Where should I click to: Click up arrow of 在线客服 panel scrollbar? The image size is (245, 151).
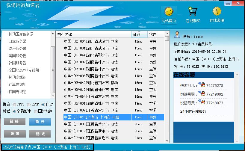point(237,75)
